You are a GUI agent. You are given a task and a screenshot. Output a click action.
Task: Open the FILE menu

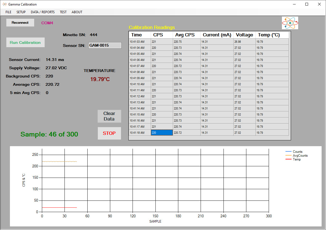coord(9,12)
